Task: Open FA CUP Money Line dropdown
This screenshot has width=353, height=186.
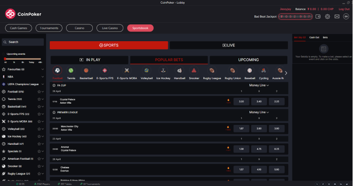Action: tap(259, 86)
